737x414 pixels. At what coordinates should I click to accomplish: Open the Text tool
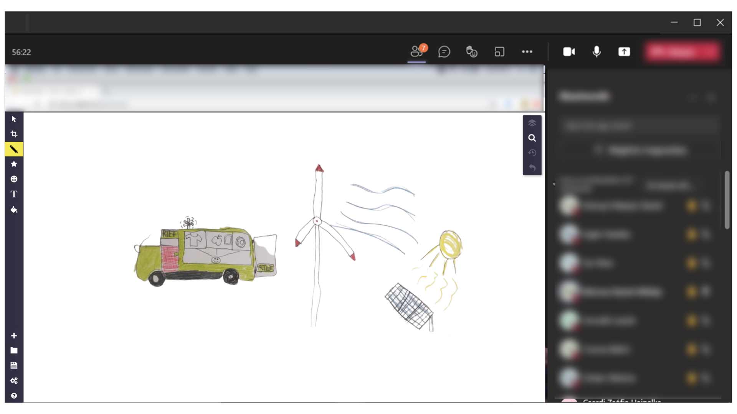point(14,194)
